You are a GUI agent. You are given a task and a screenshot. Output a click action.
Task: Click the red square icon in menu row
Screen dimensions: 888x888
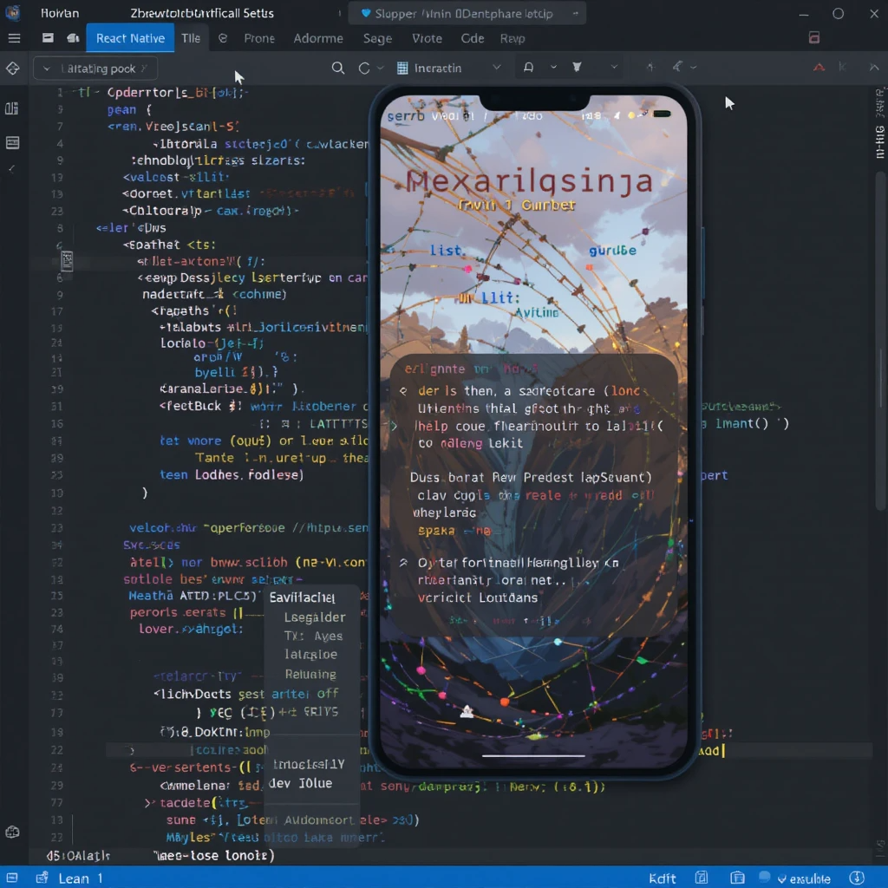813,38
